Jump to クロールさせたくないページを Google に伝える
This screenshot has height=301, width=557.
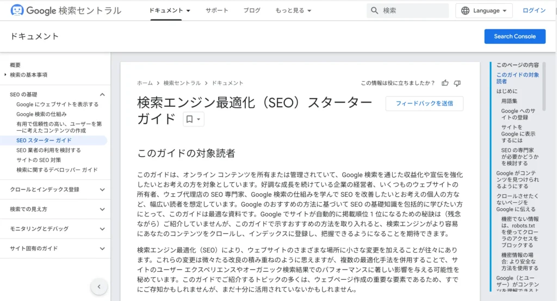click(x=517, y=202)
